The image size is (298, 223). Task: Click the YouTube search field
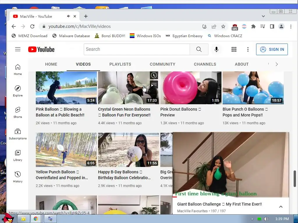137,49
